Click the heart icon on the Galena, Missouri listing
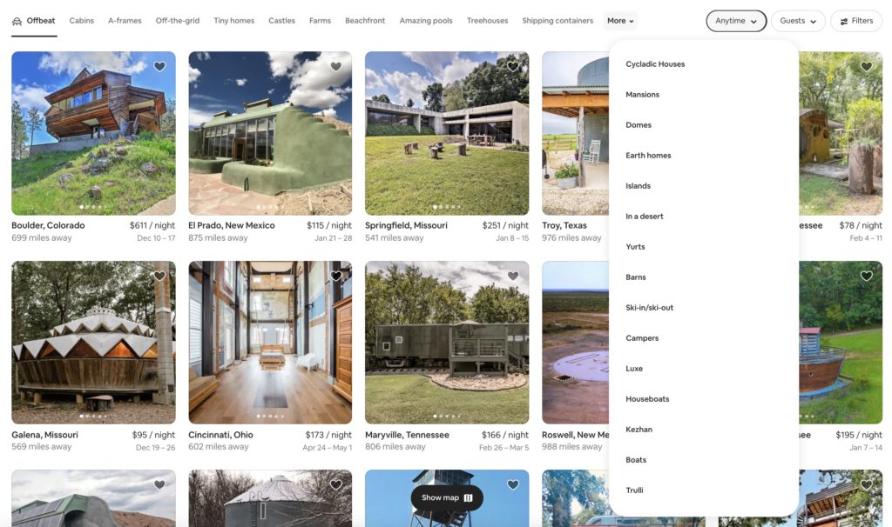 159,276
